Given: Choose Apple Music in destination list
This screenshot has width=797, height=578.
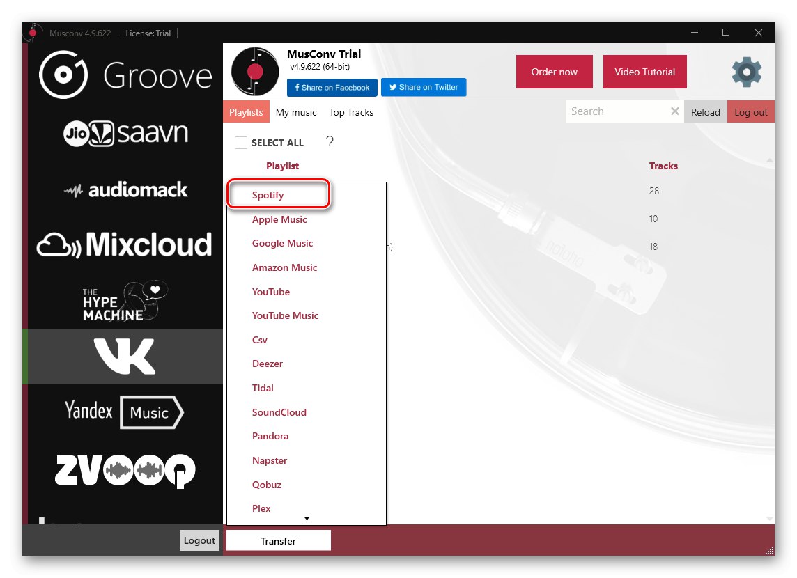Looking at the screenshot, I should (279, 219).
